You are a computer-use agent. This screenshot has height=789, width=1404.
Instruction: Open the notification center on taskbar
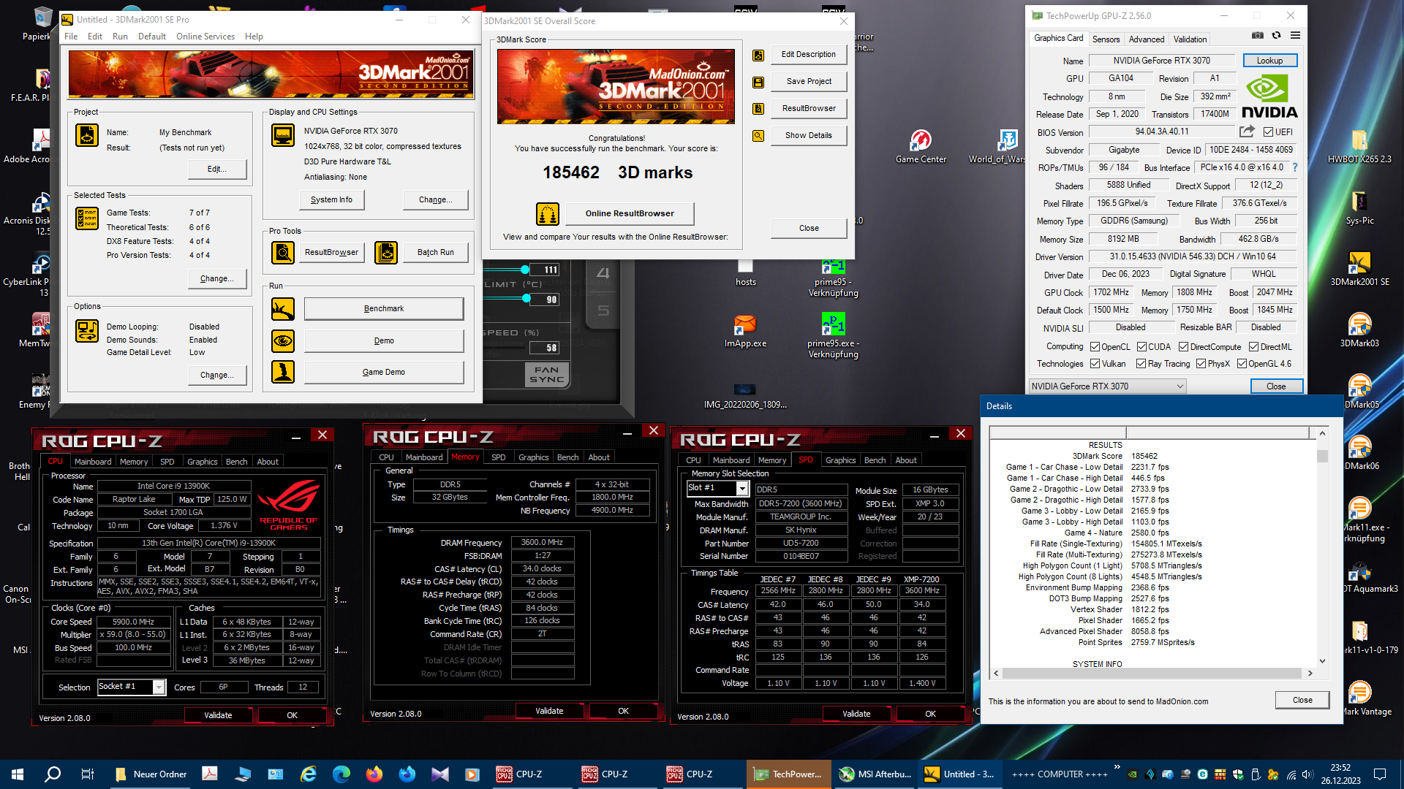(1380, 774)
